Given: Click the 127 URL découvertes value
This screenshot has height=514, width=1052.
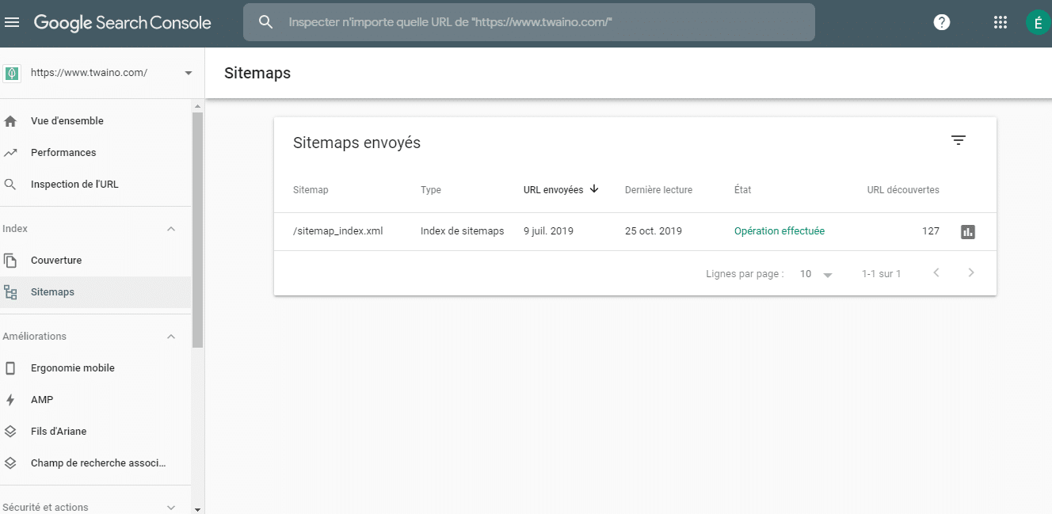Looking at the screenshot, I should click(931, 231).
